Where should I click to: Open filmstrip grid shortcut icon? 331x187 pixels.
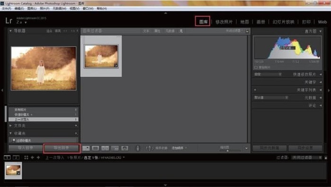point(26,158)
